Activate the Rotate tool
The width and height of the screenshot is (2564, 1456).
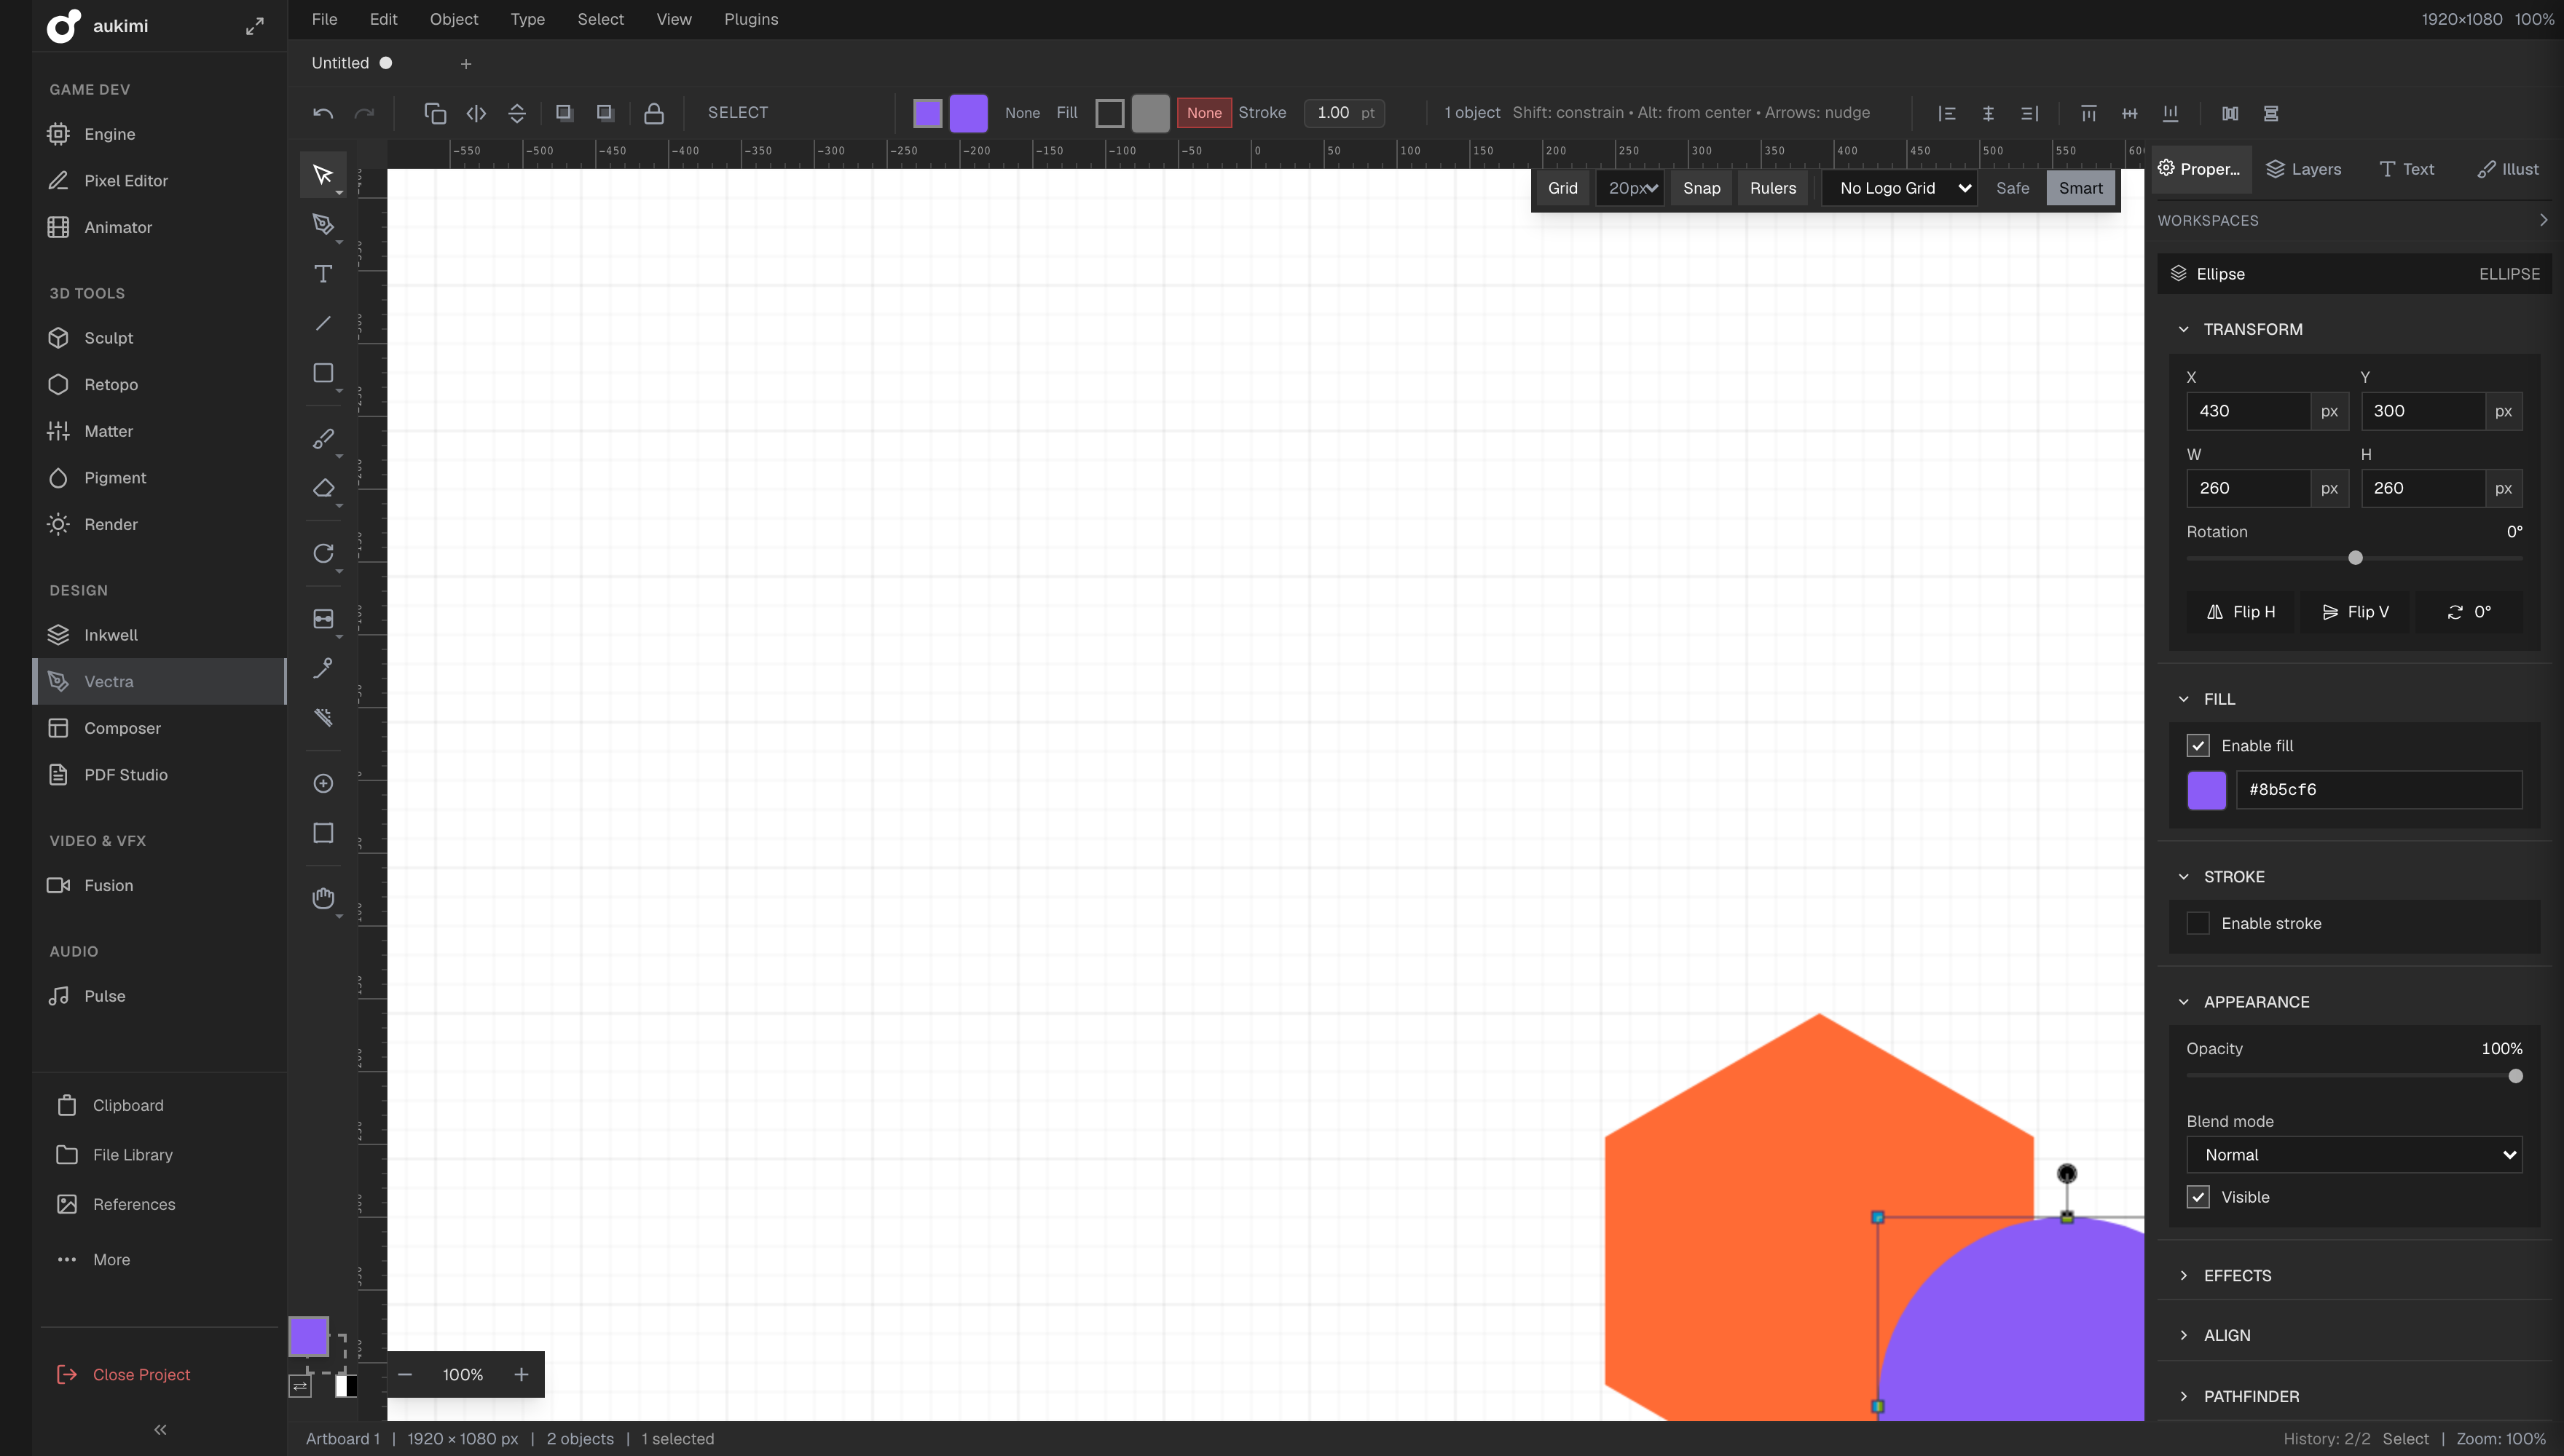tap(322, 553)
